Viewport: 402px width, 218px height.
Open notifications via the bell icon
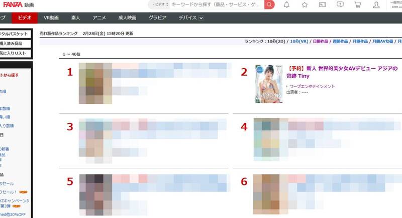coord(286,5)
